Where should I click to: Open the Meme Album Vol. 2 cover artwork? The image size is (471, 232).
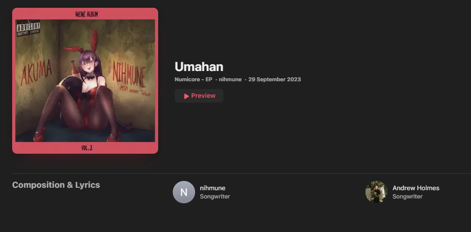(x=85, y=81)
